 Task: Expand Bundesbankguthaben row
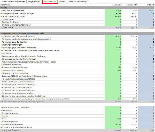[1, 122]
